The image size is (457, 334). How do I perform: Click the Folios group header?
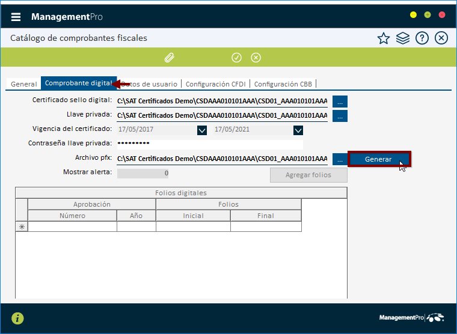[x=228, y=204]
